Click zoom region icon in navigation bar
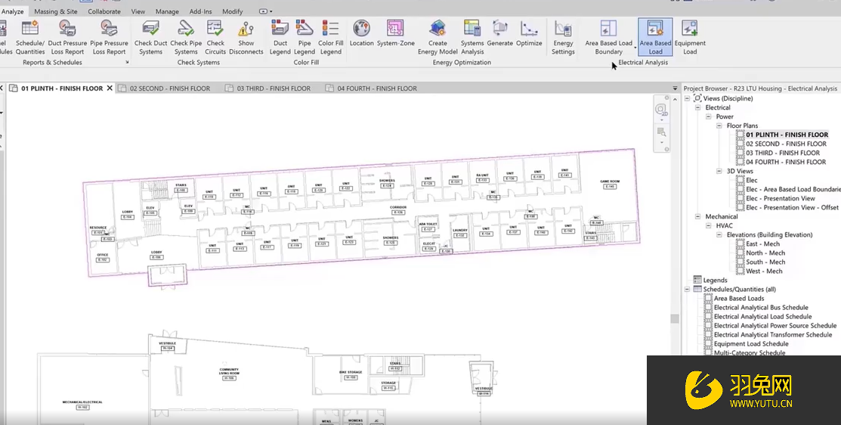 [661, 132]
